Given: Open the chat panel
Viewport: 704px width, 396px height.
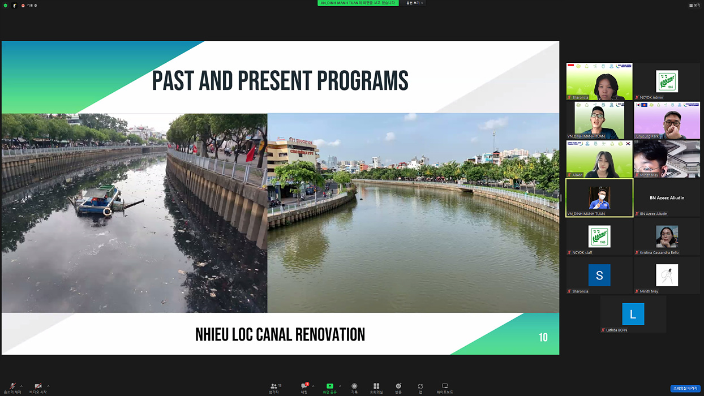Looking at the screenshot, I should pyautogui.click(x=304, y=388).
